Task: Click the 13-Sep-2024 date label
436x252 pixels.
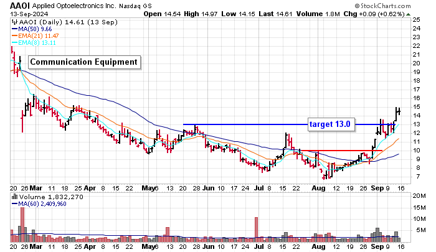Action: point(29,14)
